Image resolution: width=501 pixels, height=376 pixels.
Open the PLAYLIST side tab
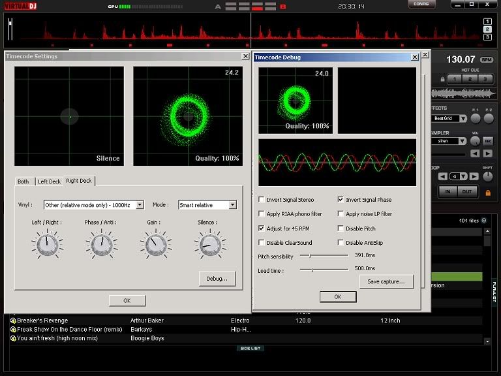[494, 292]
